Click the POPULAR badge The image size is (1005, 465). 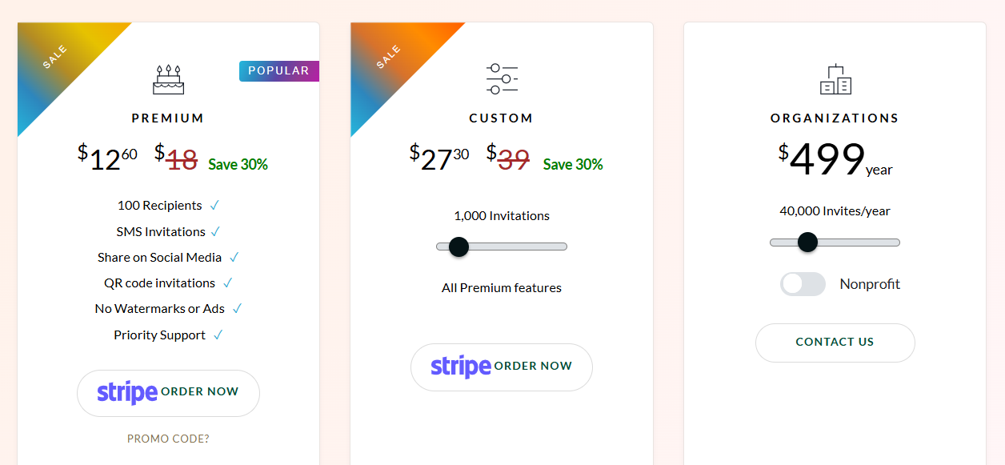click(x=278, y=70)
